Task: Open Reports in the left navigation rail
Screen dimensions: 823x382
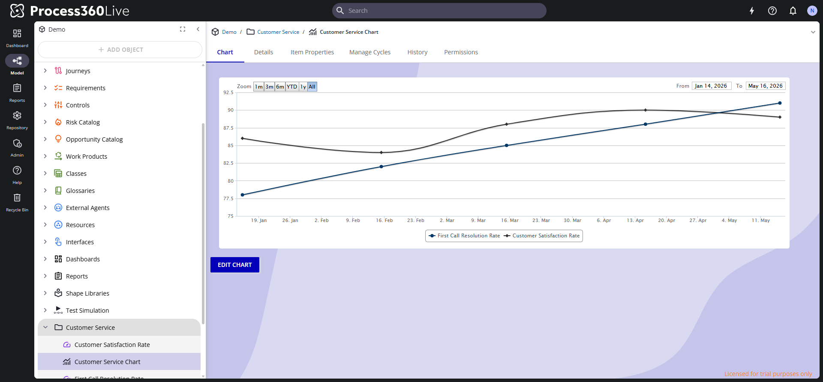Action: [17, 92]
